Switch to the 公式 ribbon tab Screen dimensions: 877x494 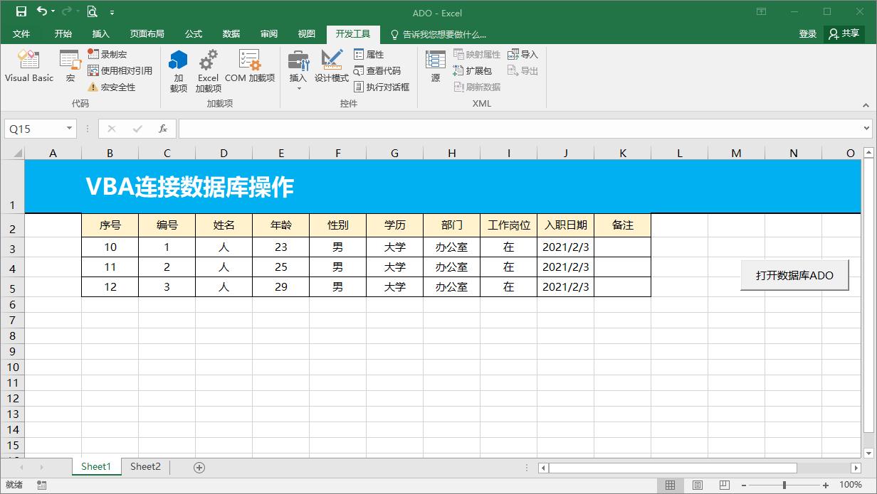pos(193,33)
